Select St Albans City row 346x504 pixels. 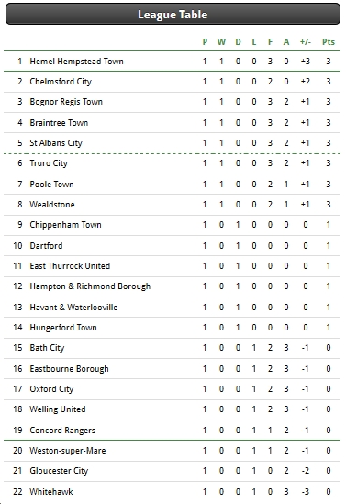click(172, 143)
